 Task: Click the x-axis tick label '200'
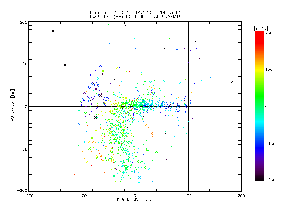coord(241,196)
